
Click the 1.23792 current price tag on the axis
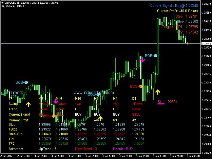[206, 44]
